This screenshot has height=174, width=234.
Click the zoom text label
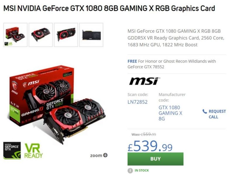(96, 156)
